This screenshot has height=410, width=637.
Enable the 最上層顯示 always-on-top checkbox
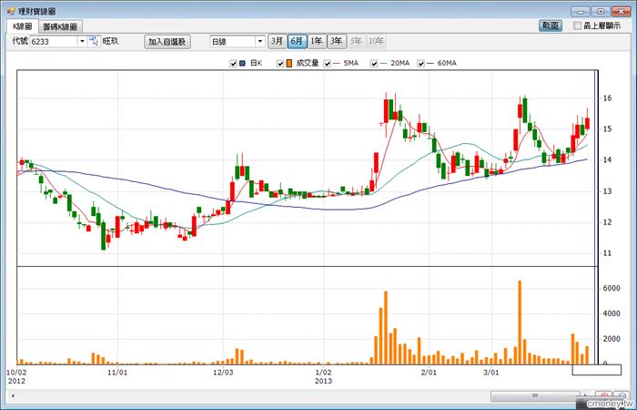578,26
